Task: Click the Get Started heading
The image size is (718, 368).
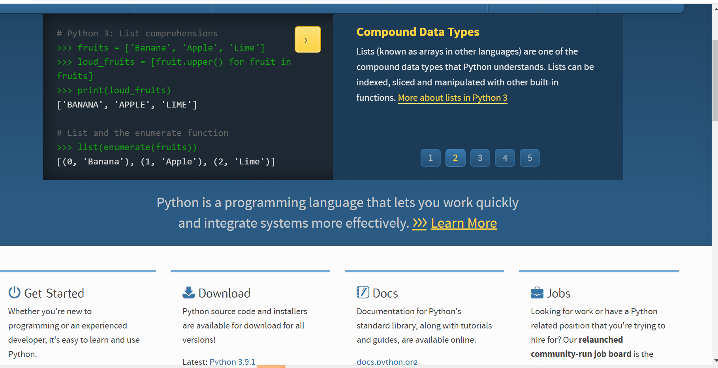Action: tap(54, 293)
